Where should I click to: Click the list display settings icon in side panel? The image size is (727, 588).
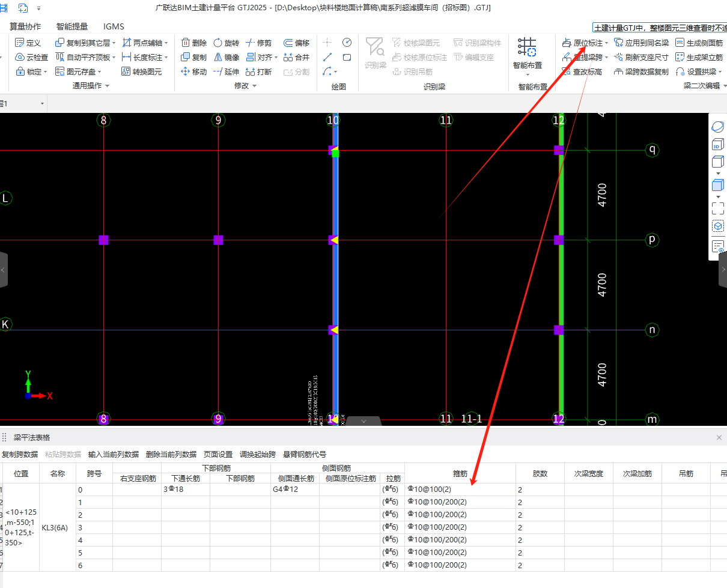(x=717, y=246)
